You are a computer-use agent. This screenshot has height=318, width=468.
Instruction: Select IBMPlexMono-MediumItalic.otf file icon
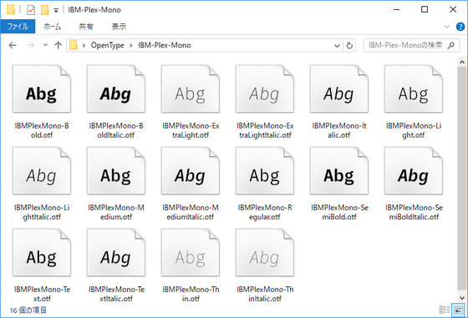coord(191,171)
